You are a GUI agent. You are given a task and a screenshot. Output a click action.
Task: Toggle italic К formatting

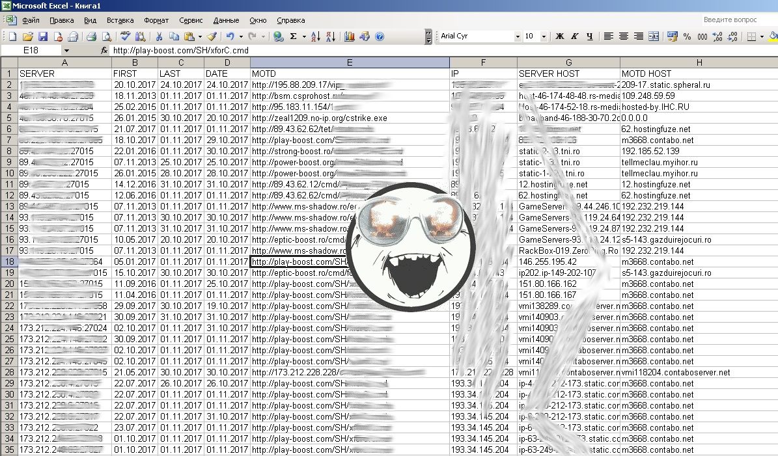click(x=575, y=36)
